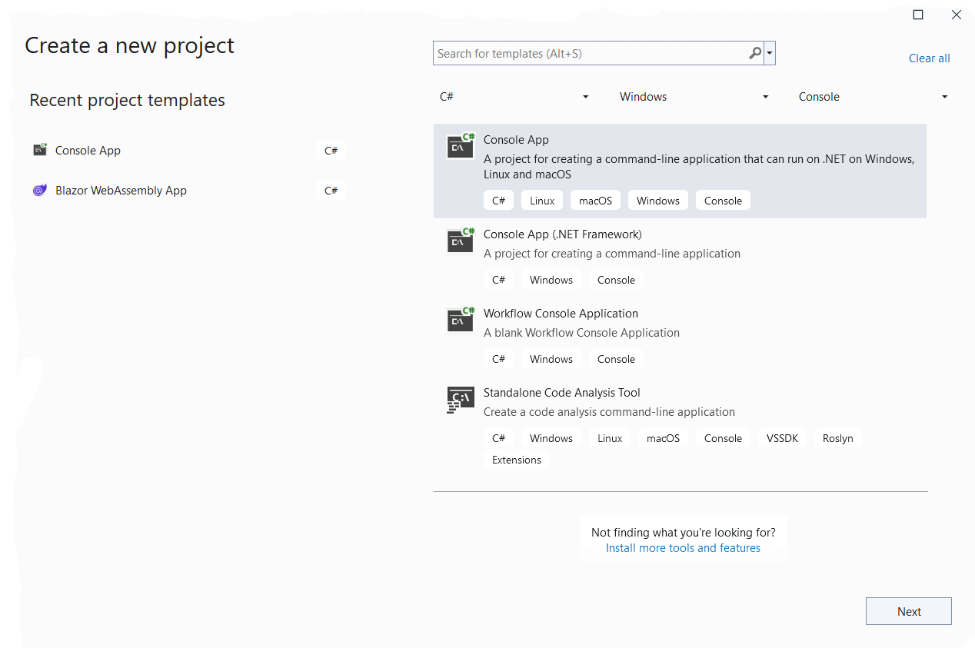
Task: Select Workflow Console Application title
Action: [x=561, y=314]
